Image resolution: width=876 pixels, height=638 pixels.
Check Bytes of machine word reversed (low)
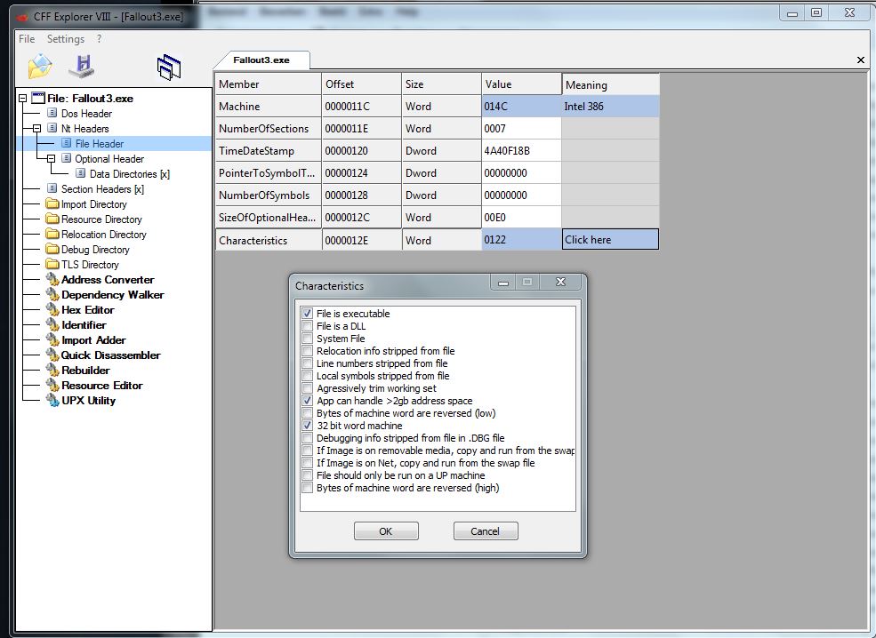click(x=308, y=412)
